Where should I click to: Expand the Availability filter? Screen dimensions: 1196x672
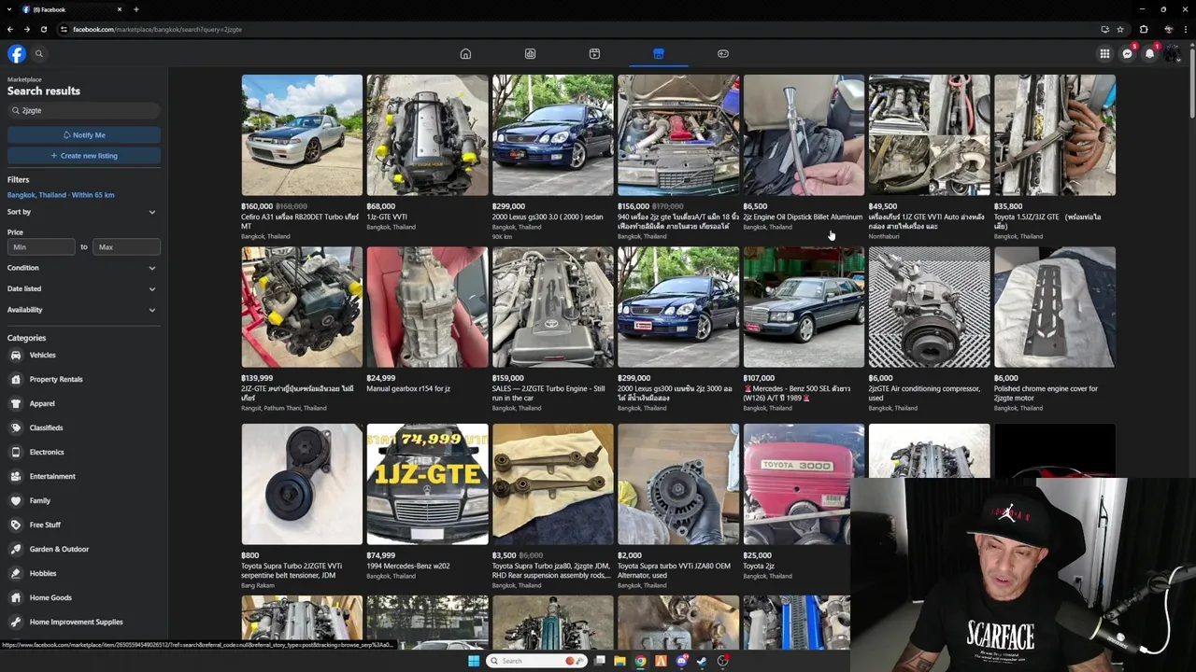tap(82, 310)
